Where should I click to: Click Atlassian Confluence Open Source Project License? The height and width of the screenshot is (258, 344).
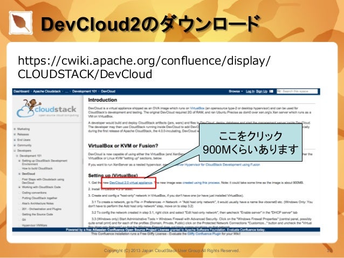point(131,230)
